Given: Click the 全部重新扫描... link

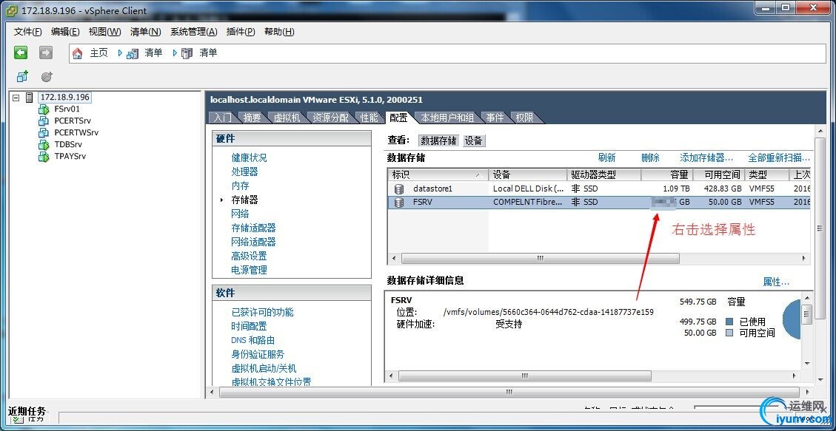Looking at the screenshot, I should click(x=779, y=157).
